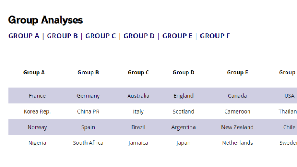The image size is (297, 167).
Task: Click the Group B column header
Action: [x=88, y=72]
